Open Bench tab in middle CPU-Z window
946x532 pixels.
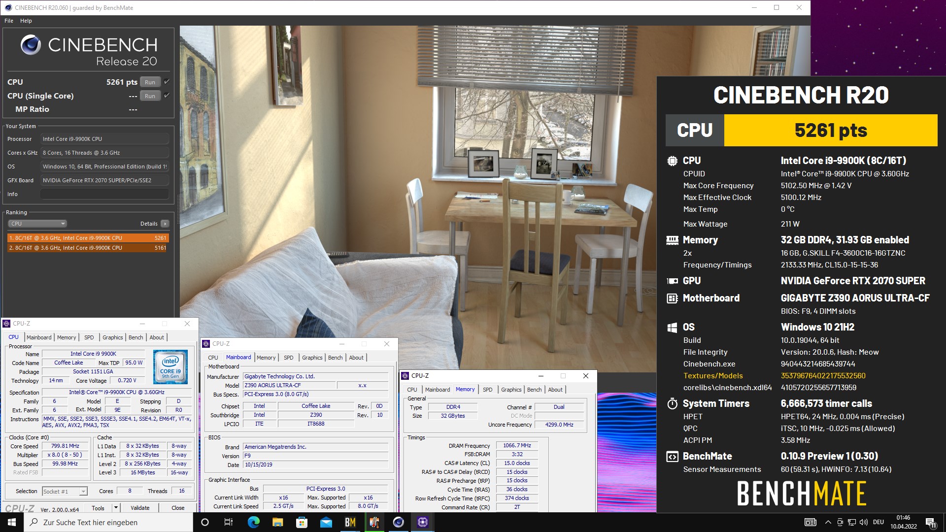coord(335,358)
